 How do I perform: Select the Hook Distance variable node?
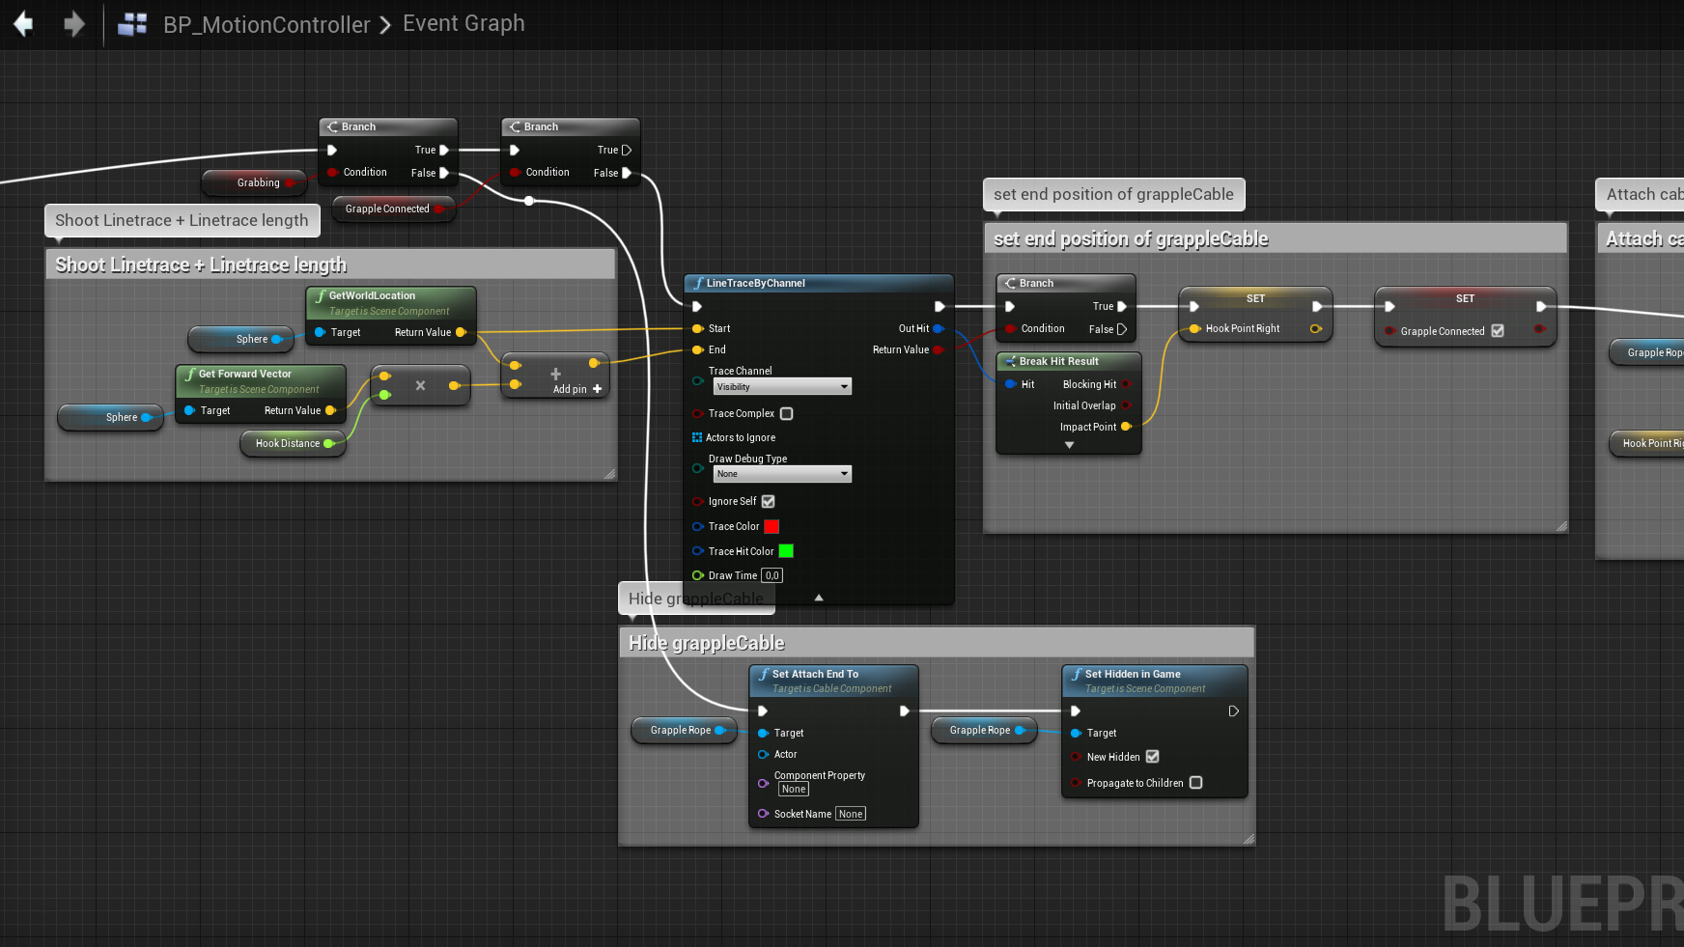pos(288,443)
